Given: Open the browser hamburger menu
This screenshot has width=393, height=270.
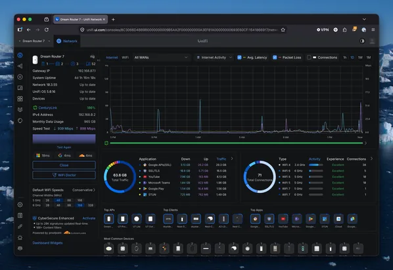Looking at the screenshot, I should 373,30.
